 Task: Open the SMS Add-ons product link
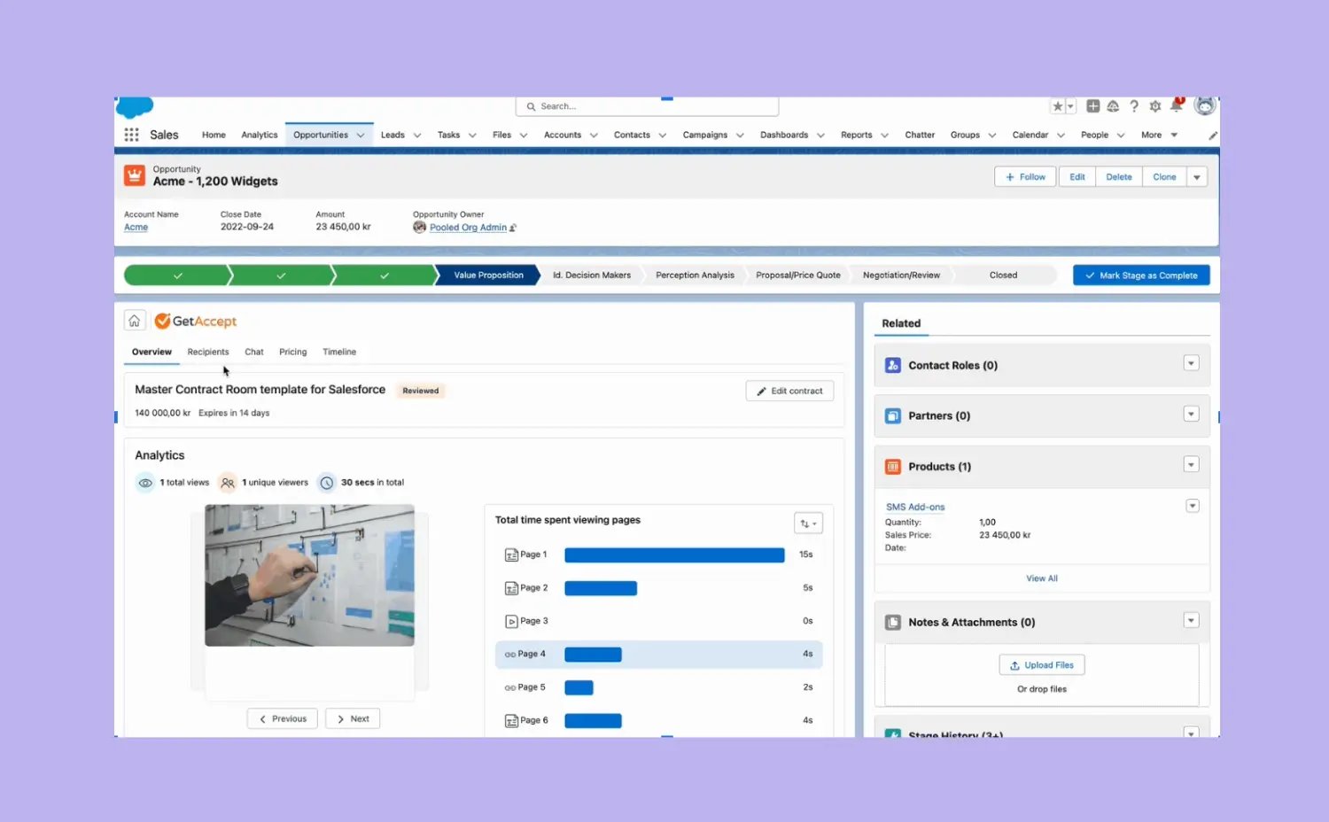[915, 506]
